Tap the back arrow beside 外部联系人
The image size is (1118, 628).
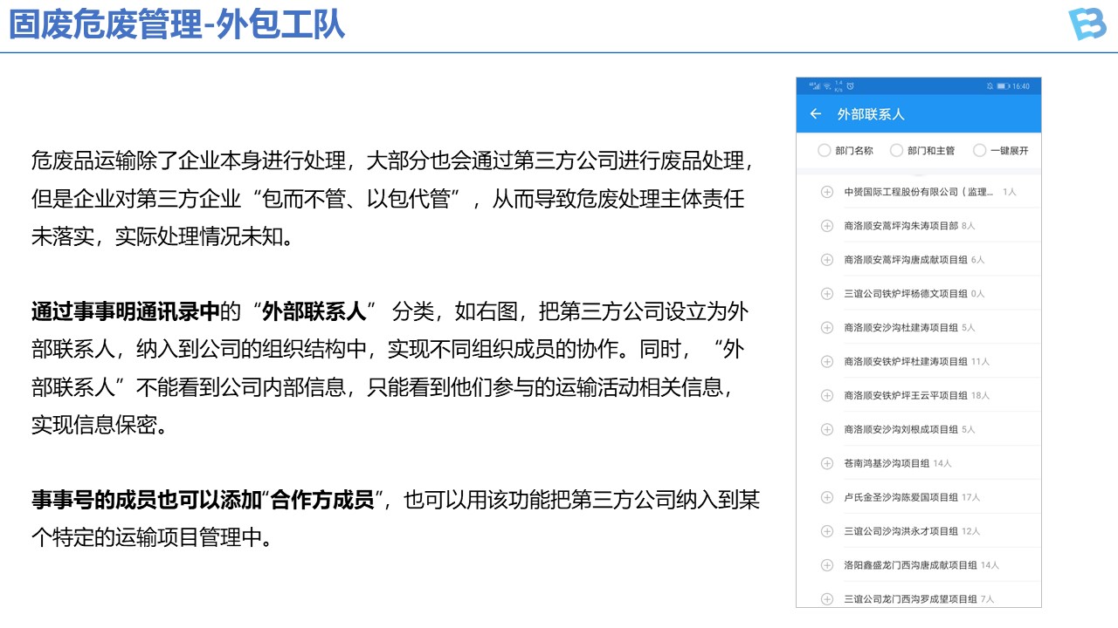click(x=816, y=114)
